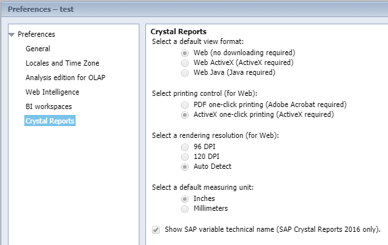Viewport: 388px width, 245px height.
Task: Set rendering resolution to 120 DPI
Action: [x=185, y=157]
